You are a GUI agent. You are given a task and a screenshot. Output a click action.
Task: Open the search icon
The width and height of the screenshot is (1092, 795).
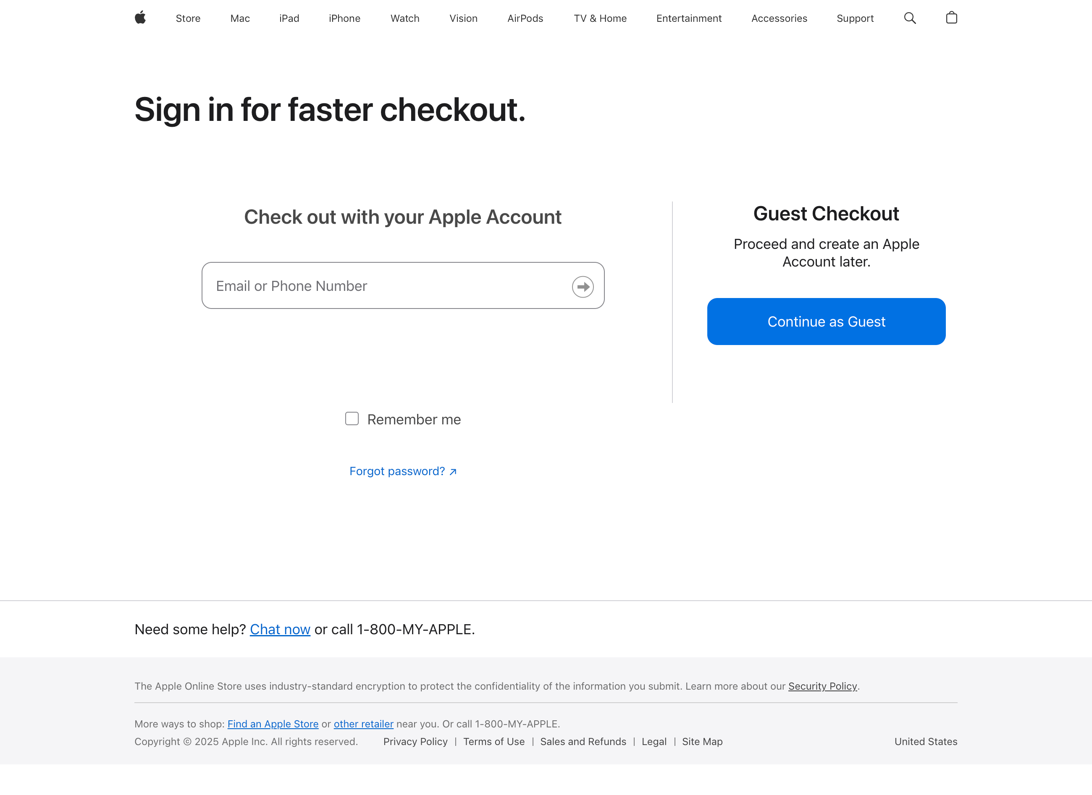tap(910, 18)
